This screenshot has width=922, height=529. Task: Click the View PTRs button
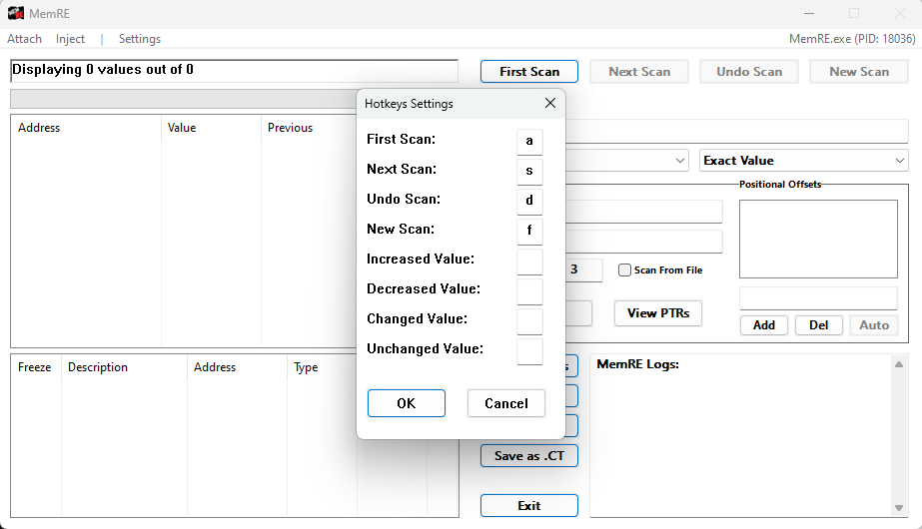[658, 313]
